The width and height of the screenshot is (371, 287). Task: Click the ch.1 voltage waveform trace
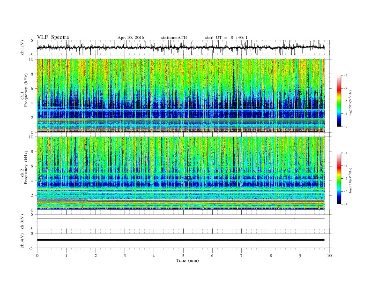point(181,47)
